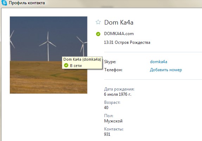Click the Добавить номер link
The height and width of the screenshot is (141, 202).
[166, 70]
